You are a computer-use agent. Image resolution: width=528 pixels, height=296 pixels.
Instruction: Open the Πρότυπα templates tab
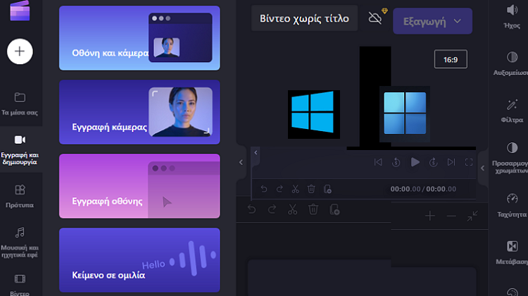[x=20, y=196]
